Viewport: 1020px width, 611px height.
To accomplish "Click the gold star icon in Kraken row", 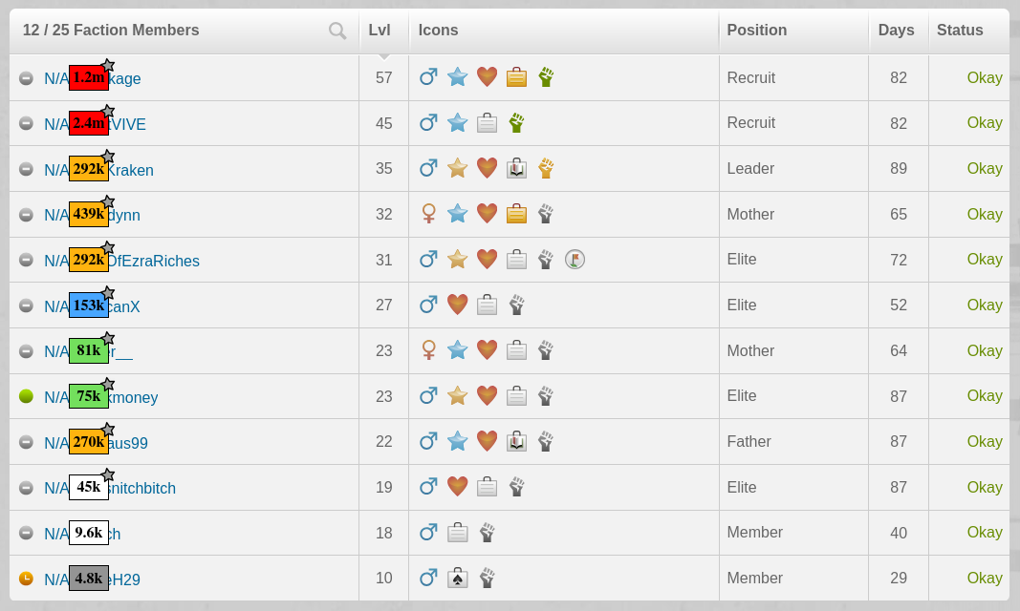I will click(x=457, y=168).
